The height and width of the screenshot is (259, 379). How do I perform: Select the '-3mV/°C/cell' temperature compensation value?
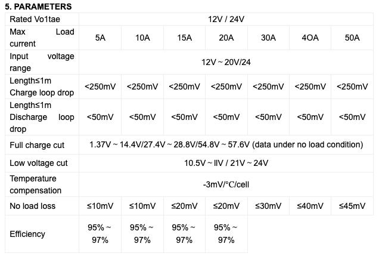(x=226, y=184)
